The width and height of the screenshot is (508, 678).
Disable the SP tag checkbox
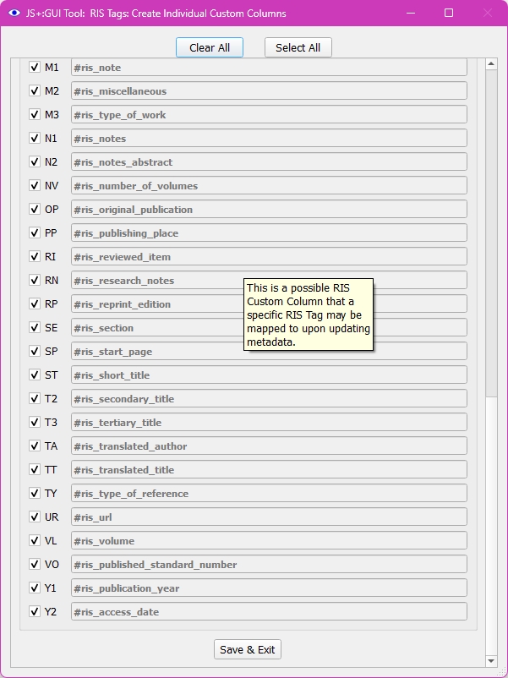[35, 351]
